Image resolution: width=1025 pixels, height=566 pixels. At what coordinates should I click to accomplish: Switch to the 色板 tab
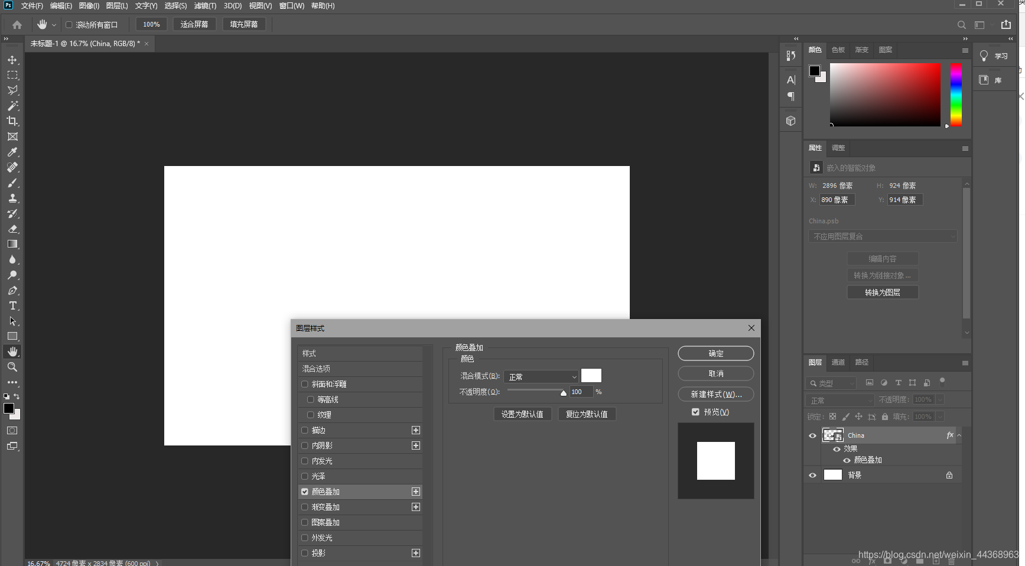point(838,50)
